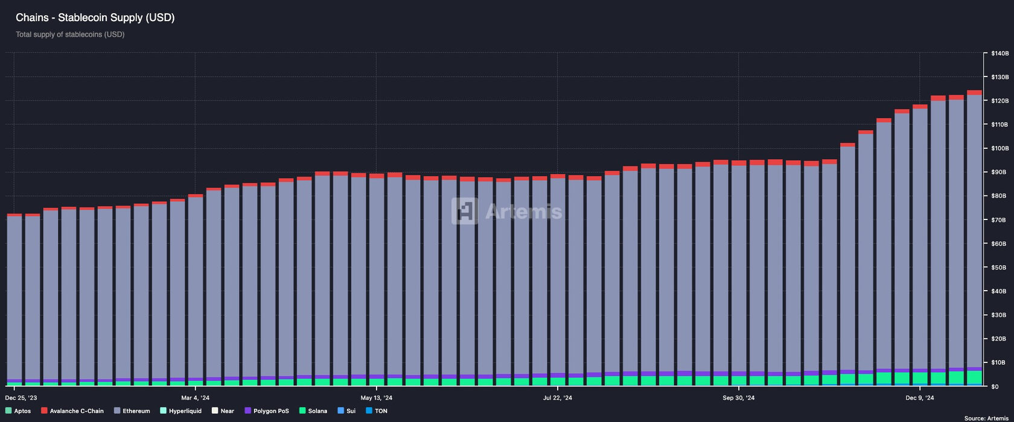Image resolution: width=1014 pixels, height=422 pixels.
Task: Select the Ethereum bar segment above Jul 22, '24
Action: pos(558,276)
